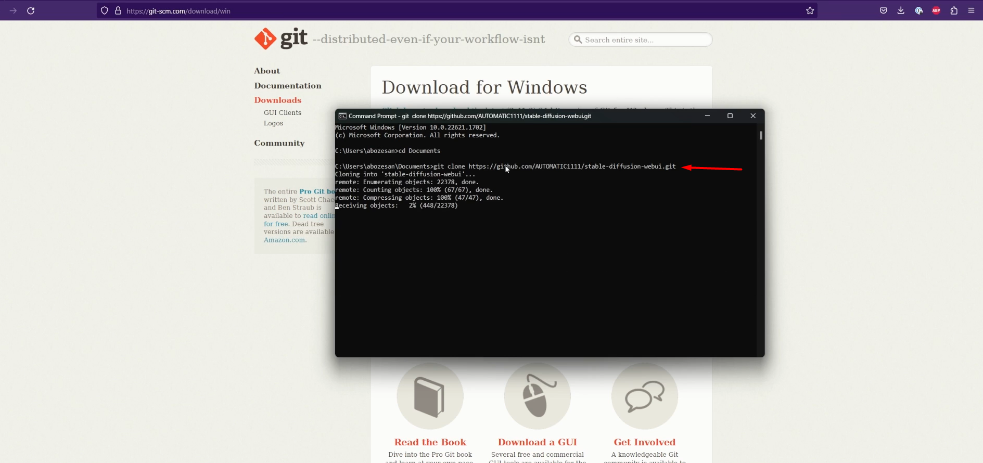Click the 'Download for Windows' heading
Viewport: 983px width, 463px height.
[484, 87]
